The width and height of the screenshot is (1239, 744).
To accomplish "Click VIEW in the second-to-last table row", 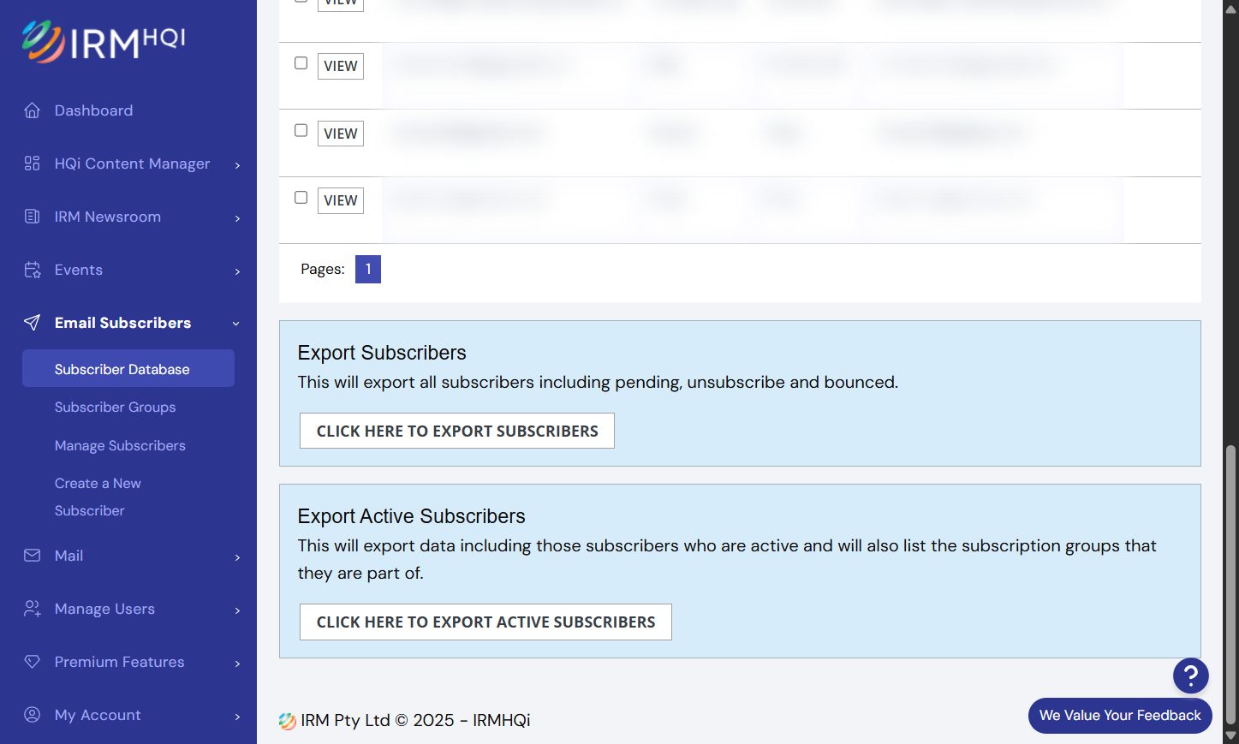I will (341, 134).
